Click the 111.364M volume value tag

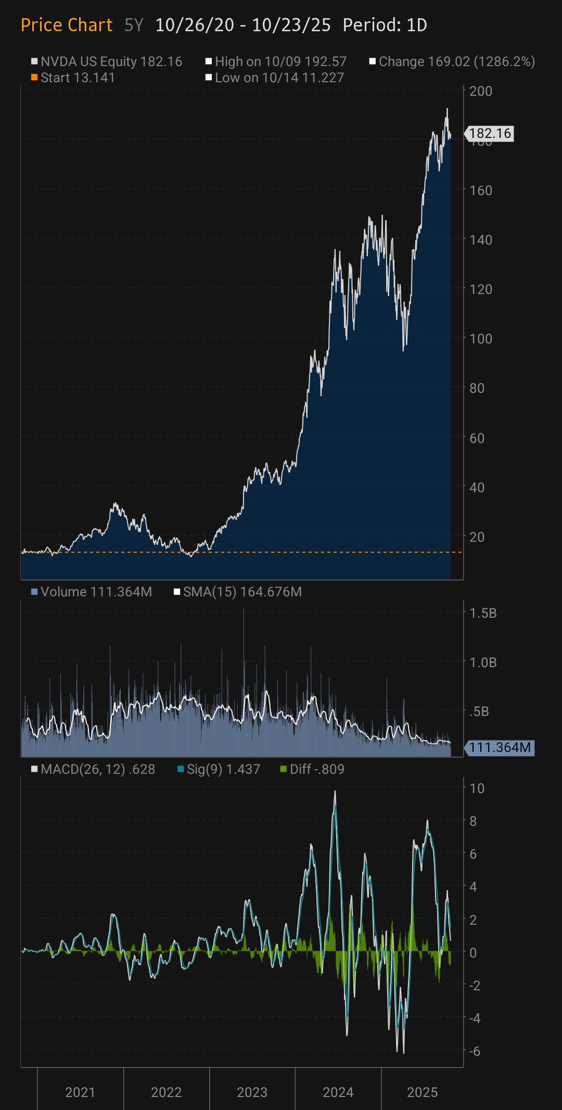click(500, 748)
